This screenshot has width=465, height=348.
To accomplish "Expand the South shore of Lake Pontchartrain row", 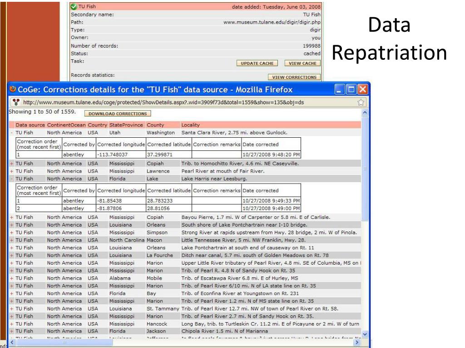I will (x=12, y=225).
